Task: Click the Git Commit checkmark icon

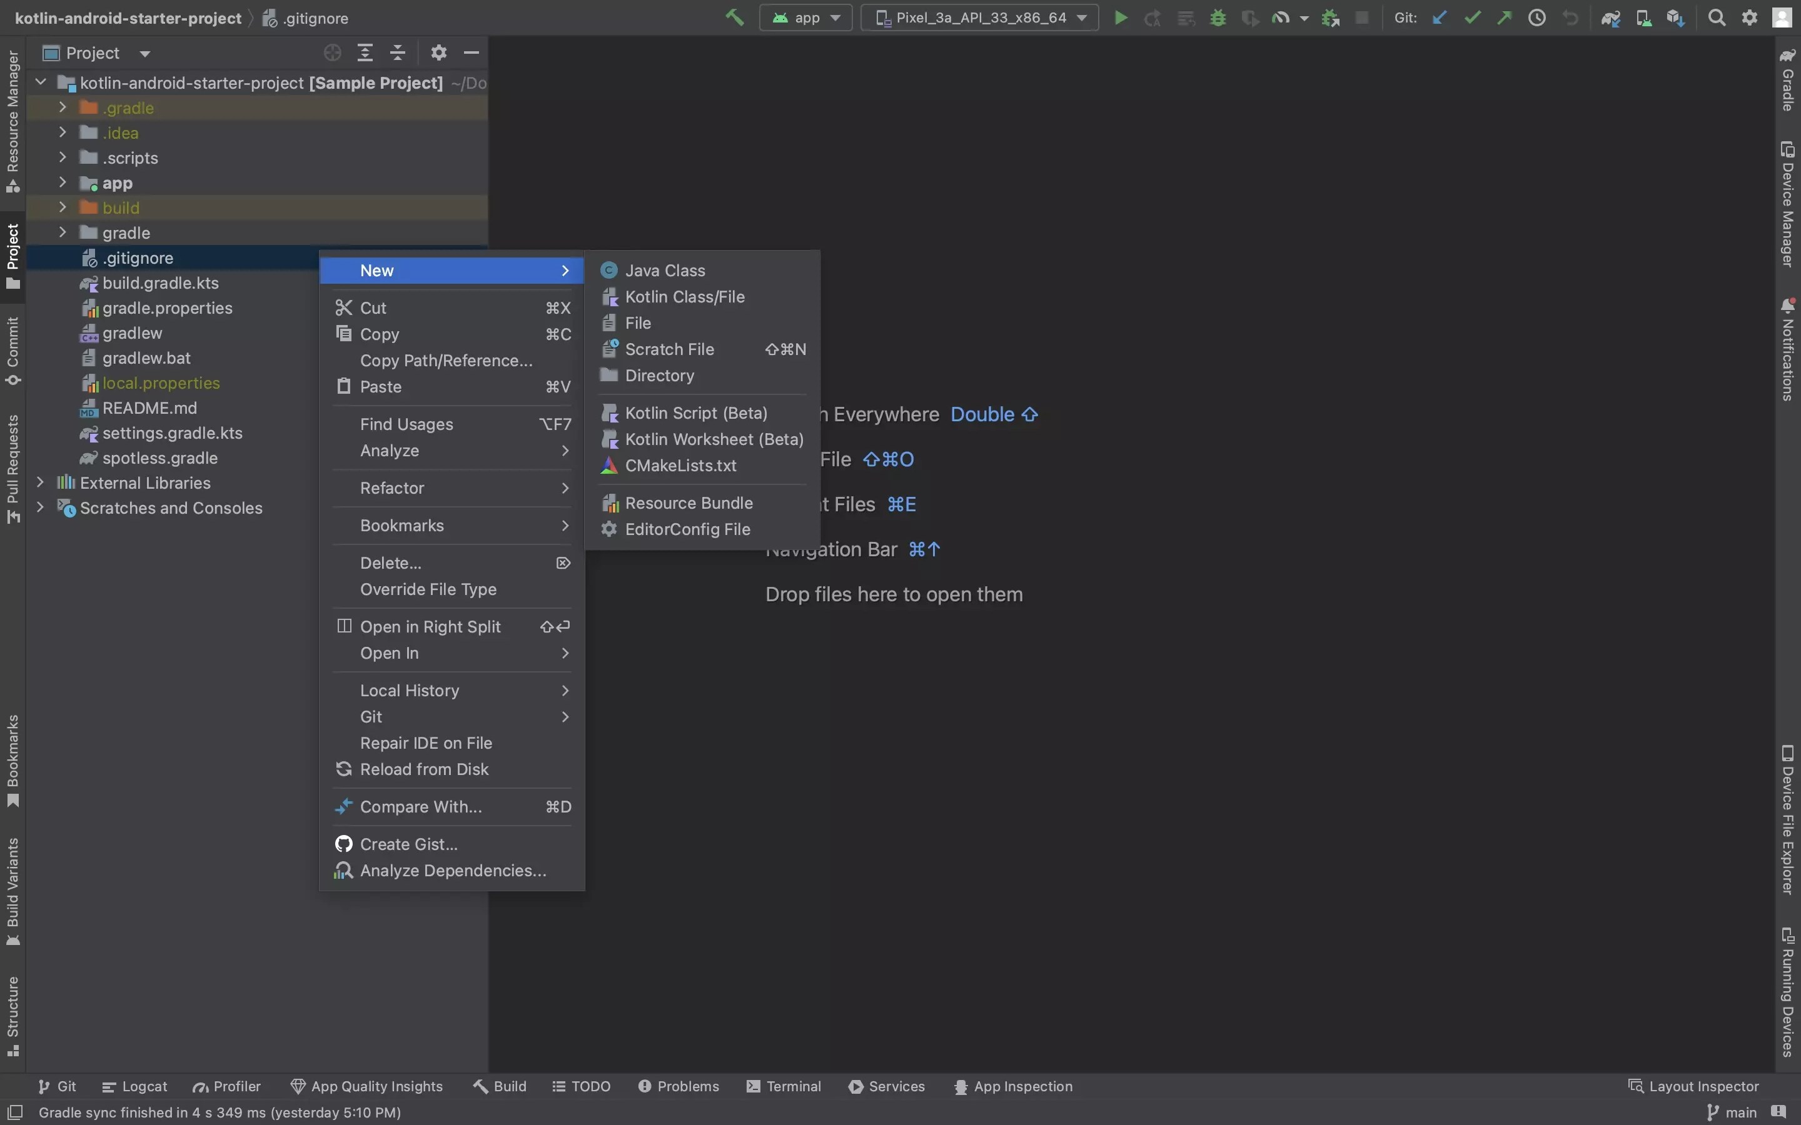Action: (1471, 18)
